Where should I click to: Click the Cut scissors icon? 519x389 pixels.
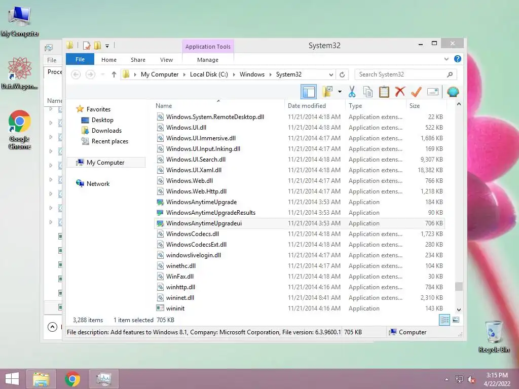[x=352, y=92]
